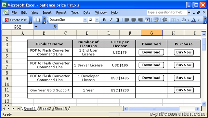Click vertical scrollbar up arrow
The width and height of the screenshot is (208, 118).
click(x=204, y=35)
